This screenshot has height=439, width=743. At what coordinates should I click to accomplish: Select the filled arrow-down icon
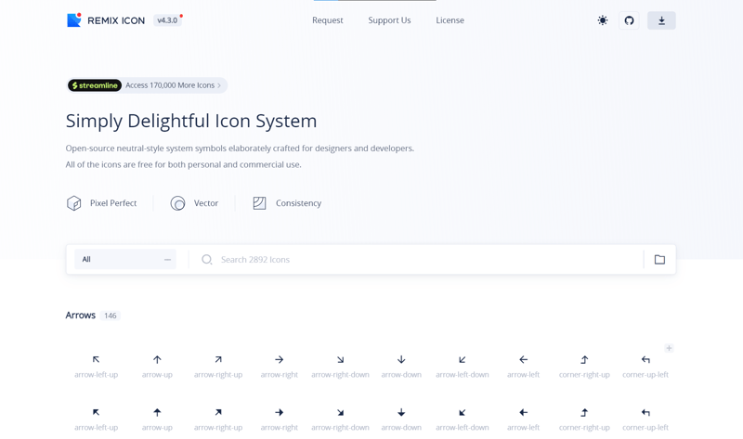click(x=401, y=412)
